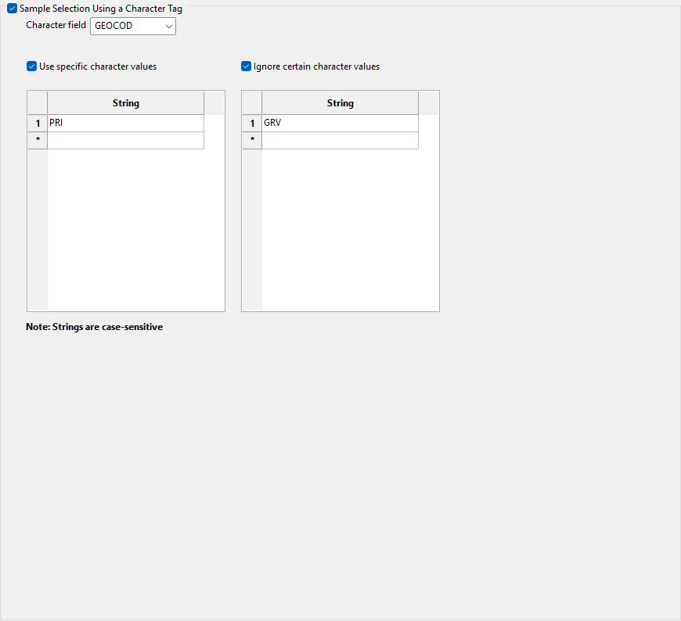Select row header 1 beside PRI
The width and height of the screenshot is (681, 621).
38,124
